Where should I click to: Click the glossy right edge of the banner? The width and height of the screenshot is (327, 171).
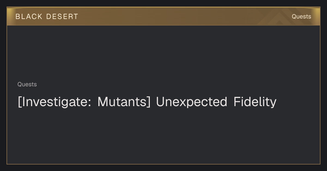point(317,16)
